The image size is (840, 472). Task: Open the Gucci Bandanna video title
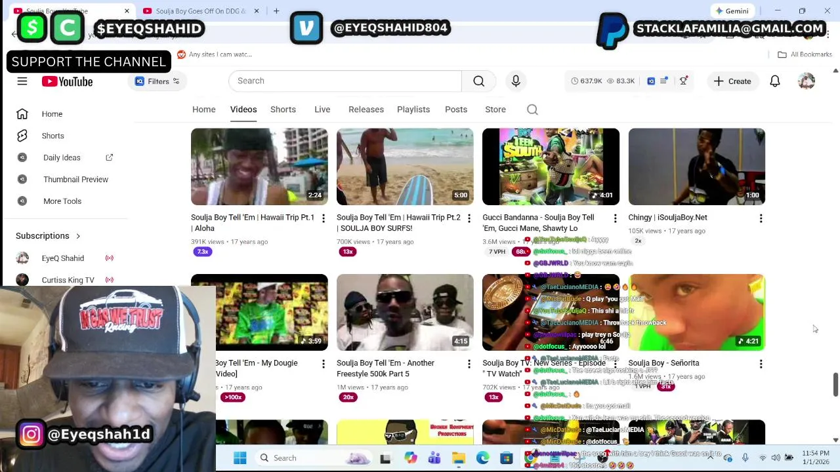pyautogui.click(x=538, y=223)
